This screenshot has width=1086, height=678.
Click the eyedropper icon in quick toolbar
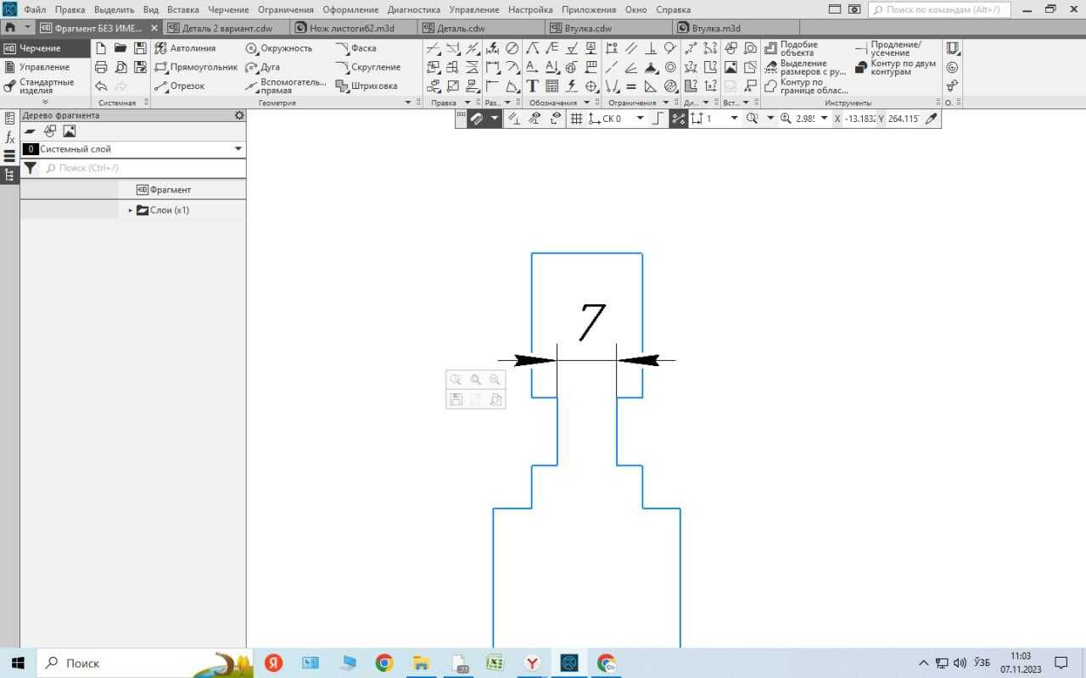932,119
